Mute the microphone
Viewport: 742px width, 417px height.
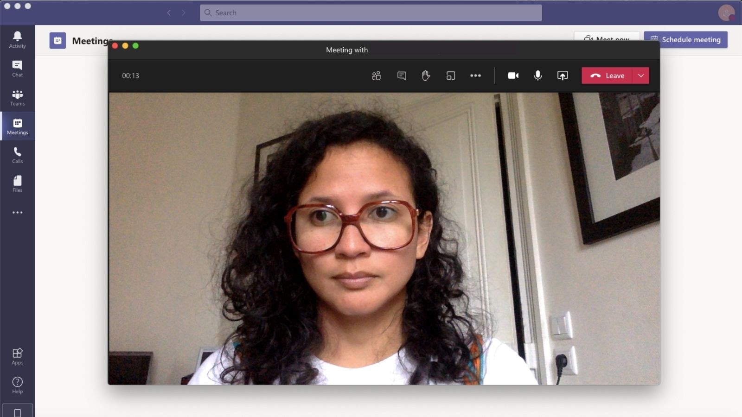pos(538,76)
